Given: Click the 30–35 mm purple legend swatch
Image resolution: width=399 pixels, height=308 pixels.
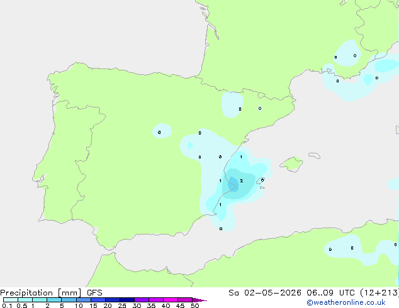Looking at the screenshot, I should tap(142, 300).
